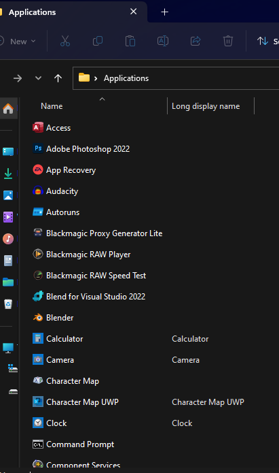The height and width of the screenshot is (473, 279).
Task: Click the Sort arrows icon
Action: [x=263, y=41]
